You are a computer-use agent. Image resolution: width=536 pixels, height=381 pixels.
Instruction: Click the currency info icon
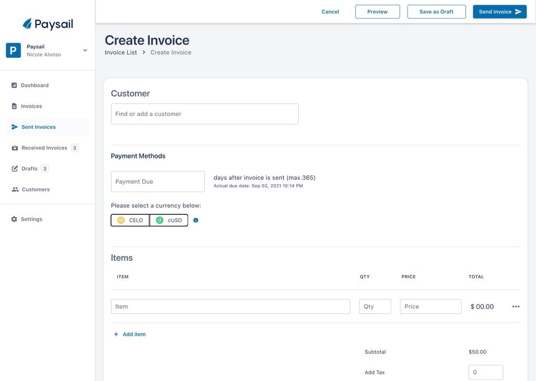click(195, 220)
